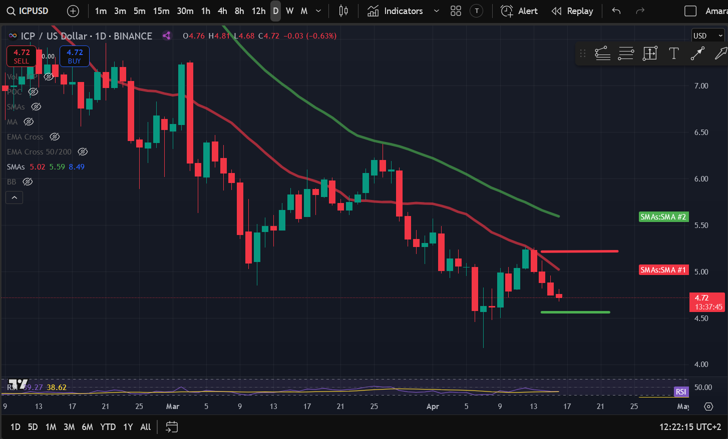Open the ICPUSD symbol search
Image resolution: width=728 pixels, height=439 pixels.
coord(28,11)
